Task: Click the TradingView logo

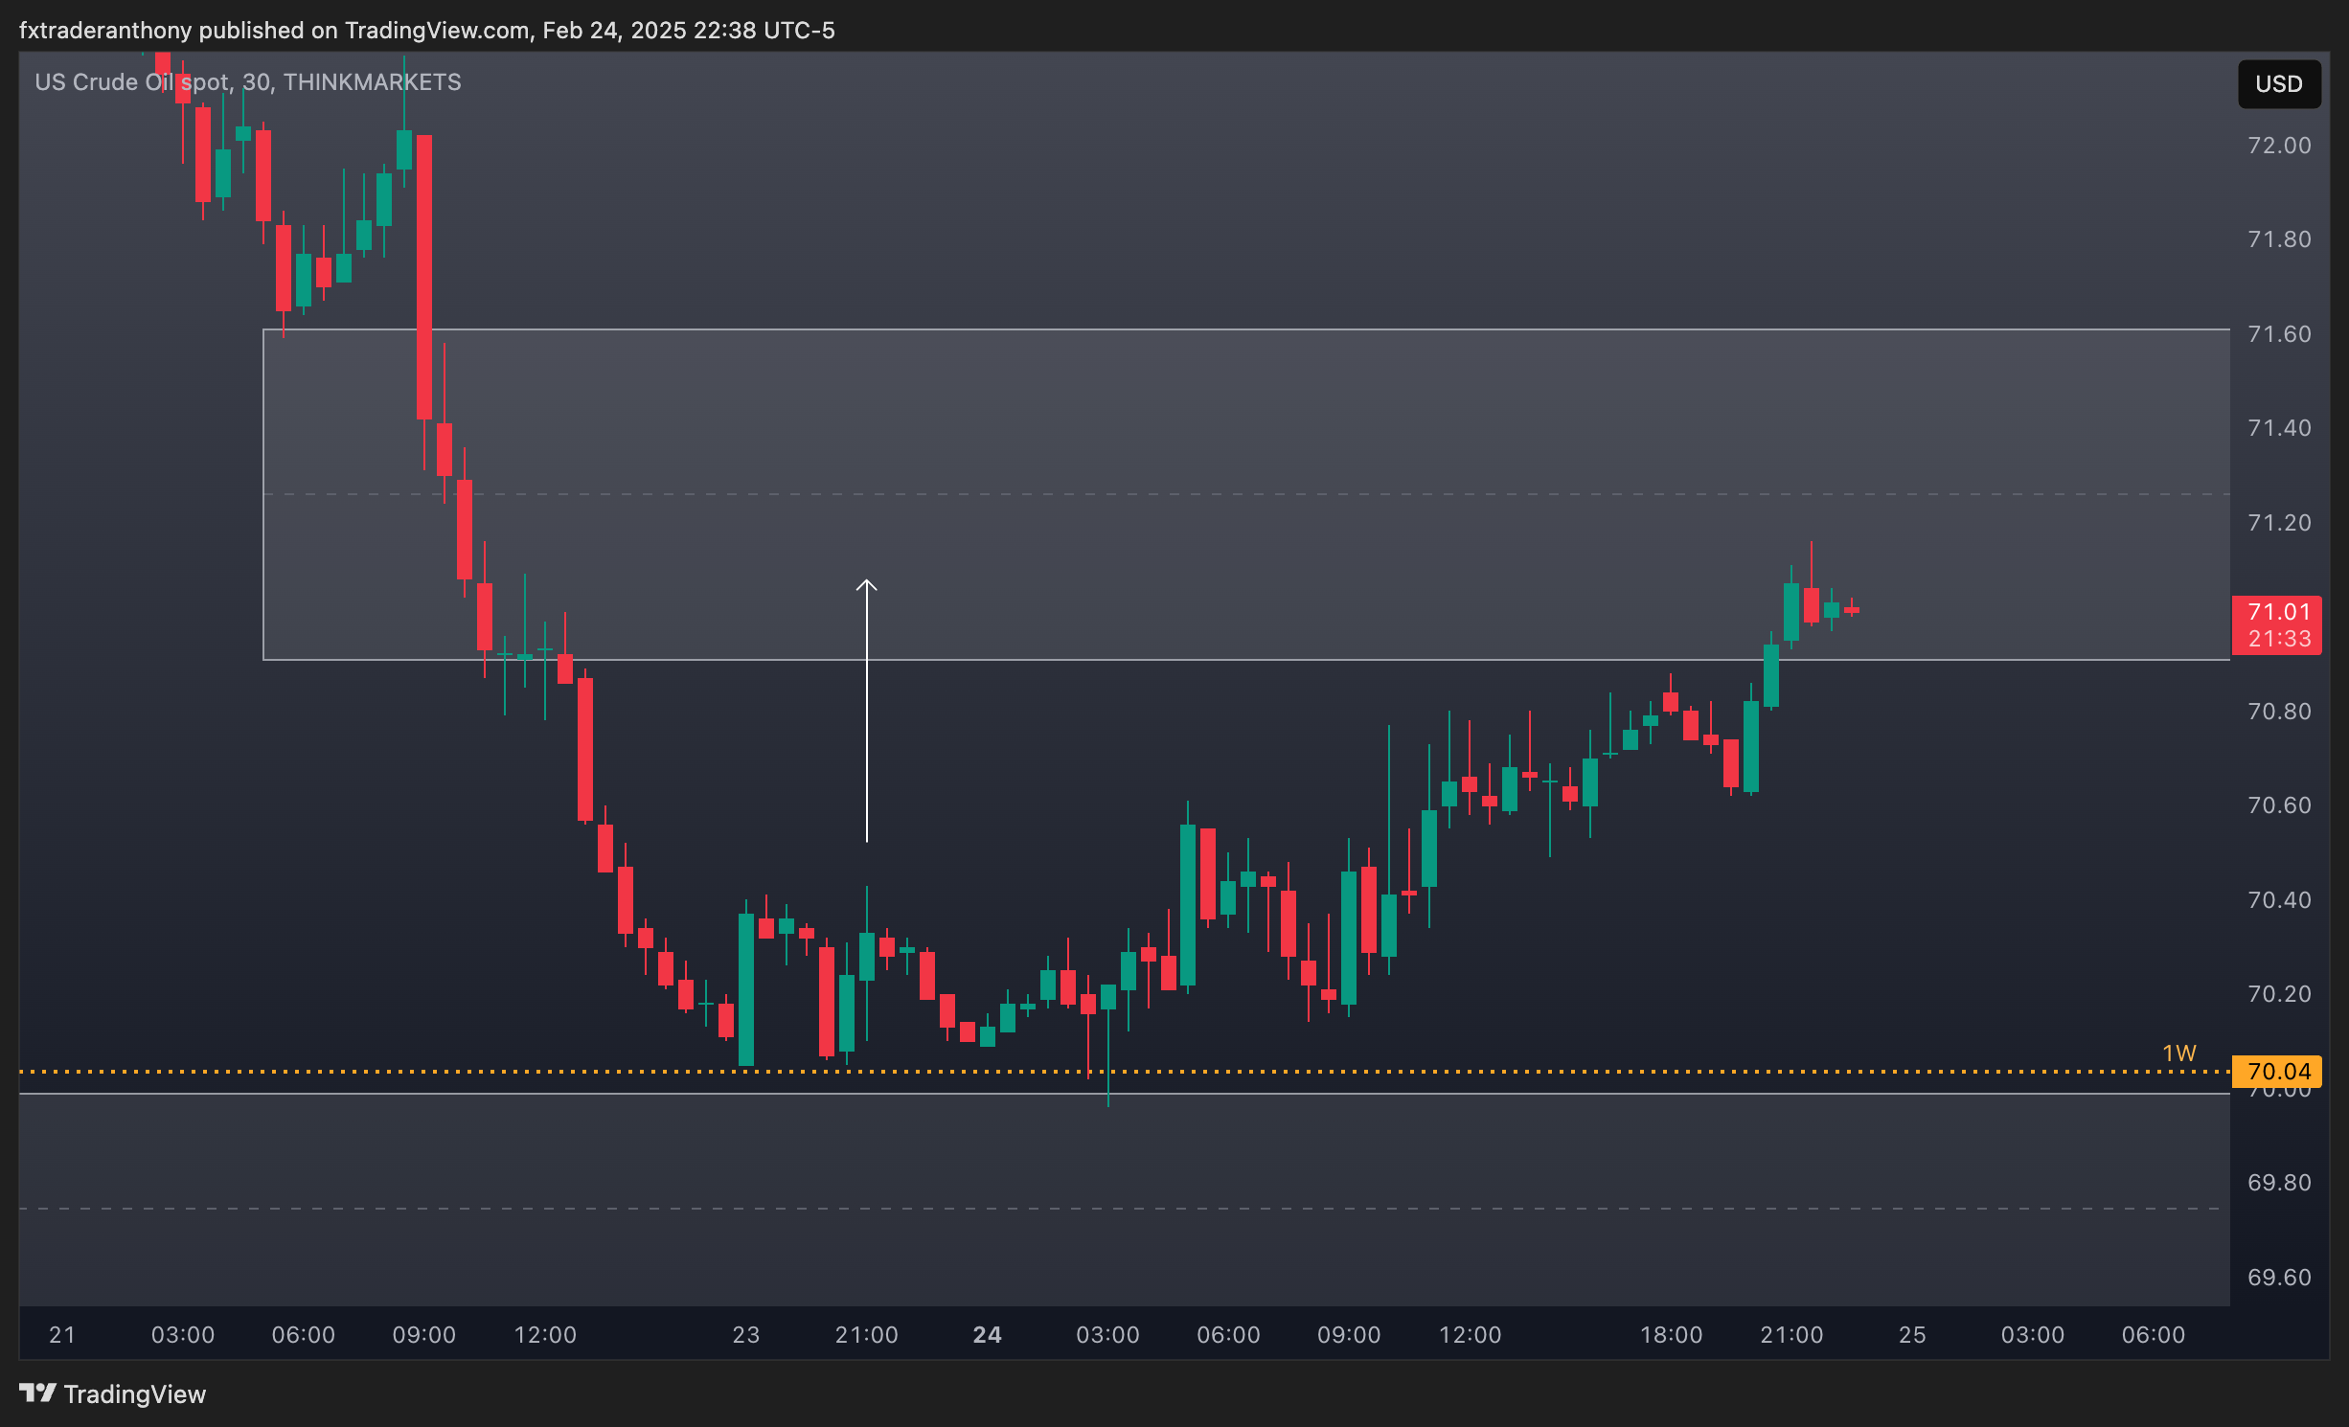Action: click(38, 1393)
